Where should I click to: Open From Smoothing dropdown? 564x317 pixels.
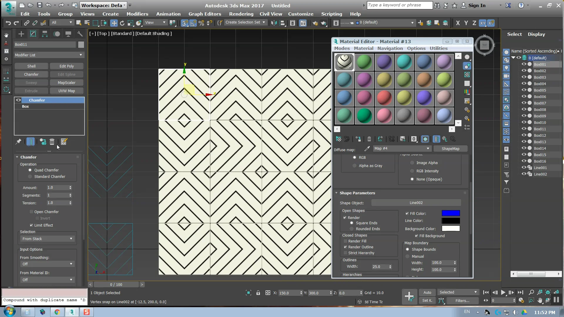coord(47,264)
